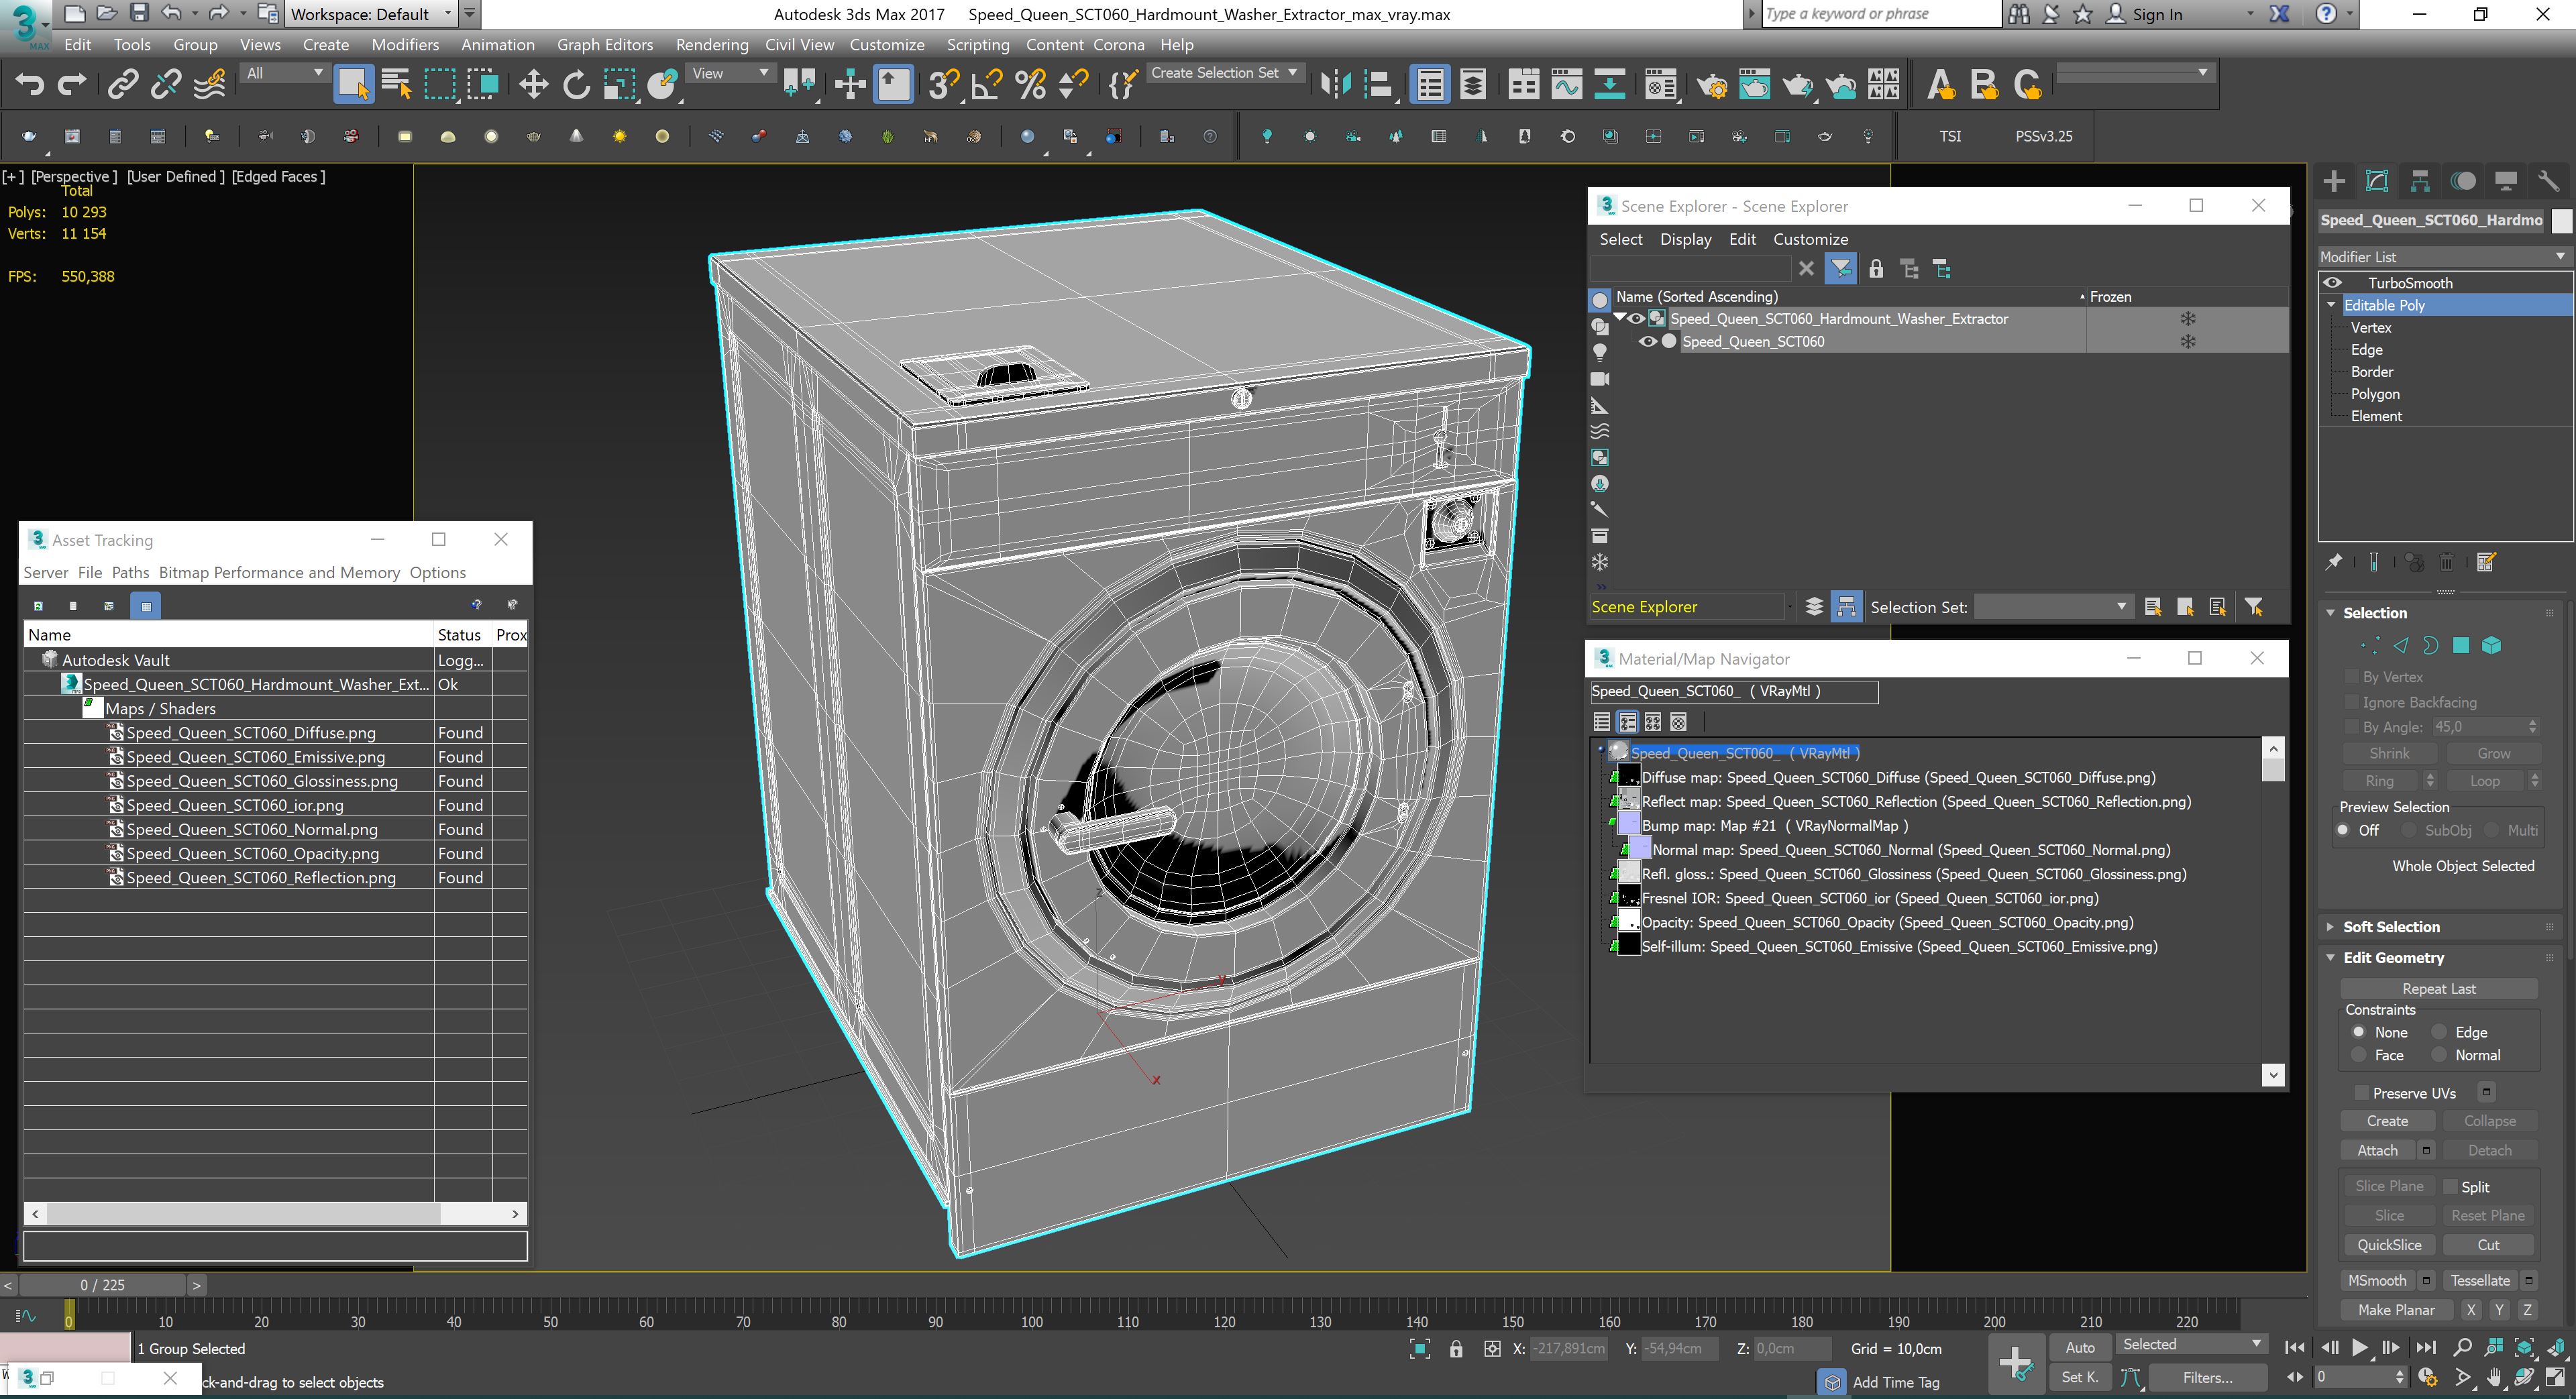
Task: Select Vertex sub-object icon in Selection rollout
Action: tap(2370, 646)
